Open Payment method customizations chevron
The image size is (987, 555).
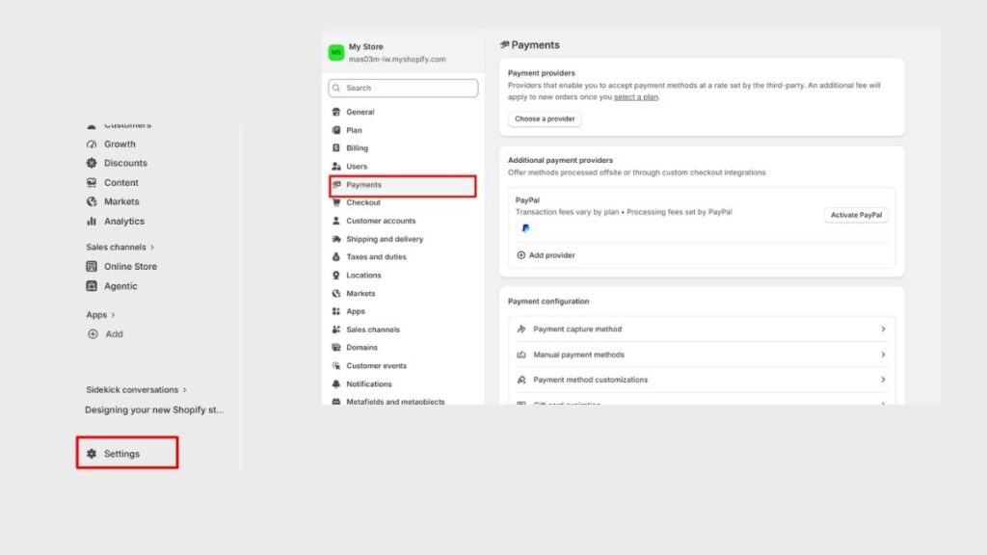[x=883, y=380]
